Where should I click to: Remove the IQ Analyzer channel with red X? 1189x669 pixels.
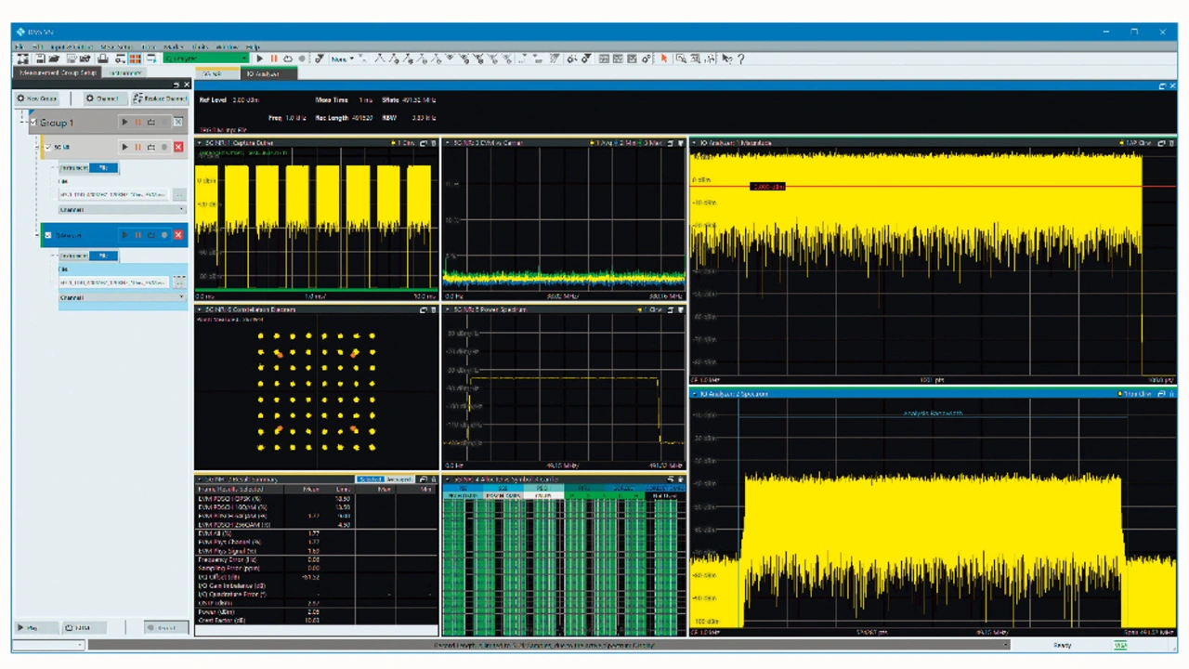point(178,235)
